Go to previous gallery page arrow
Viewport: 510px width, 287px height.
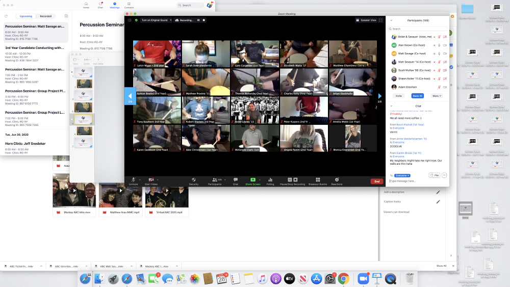click(x=130, y=96)
